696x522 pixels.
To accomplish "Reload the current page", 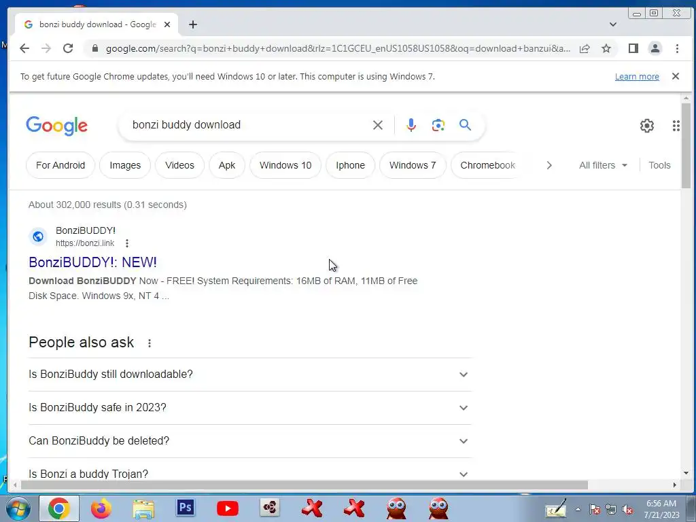I will pos(68,48).
